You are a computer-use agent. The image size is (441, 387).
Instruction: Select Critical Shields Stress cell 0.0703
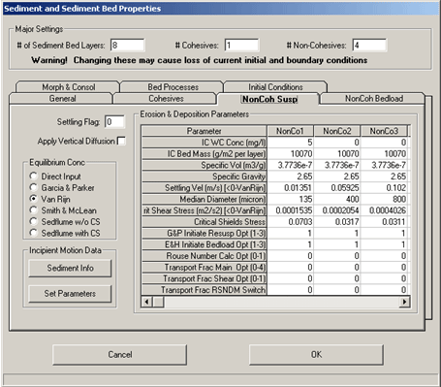click(x=290, y=222)
